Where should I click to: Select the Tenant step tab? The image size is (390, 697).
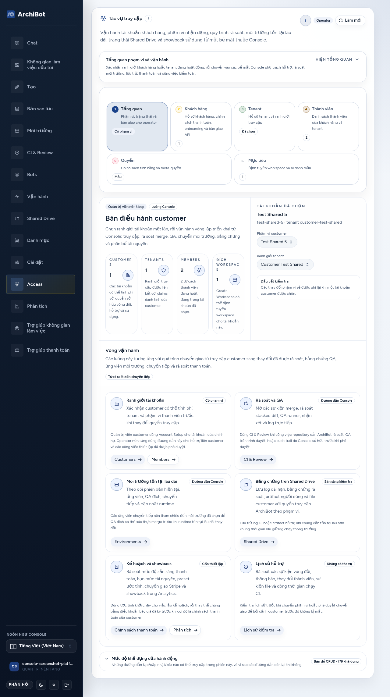coord(264,126)
